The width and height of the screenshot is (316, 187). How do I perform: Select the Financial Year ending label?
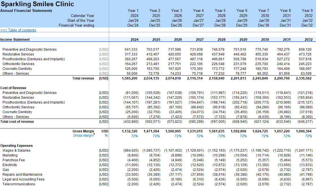point(76,25)
